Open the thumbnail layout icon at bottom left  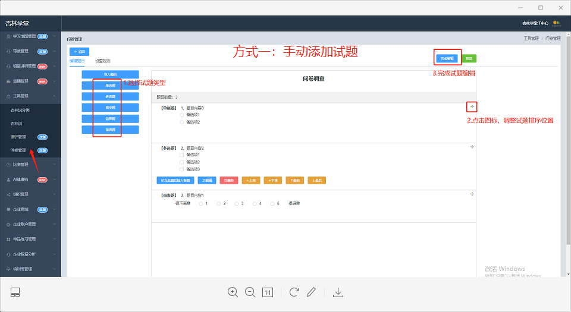tap(15, 292)
